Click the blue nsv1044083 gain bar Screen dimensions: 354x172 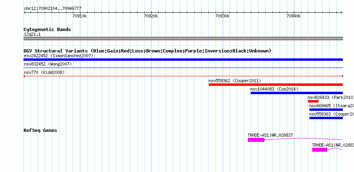297,93
